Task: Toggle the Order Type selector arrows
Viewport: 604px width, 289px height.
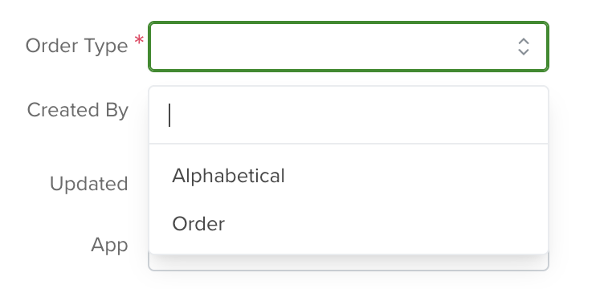Action: tap(523, 47)
